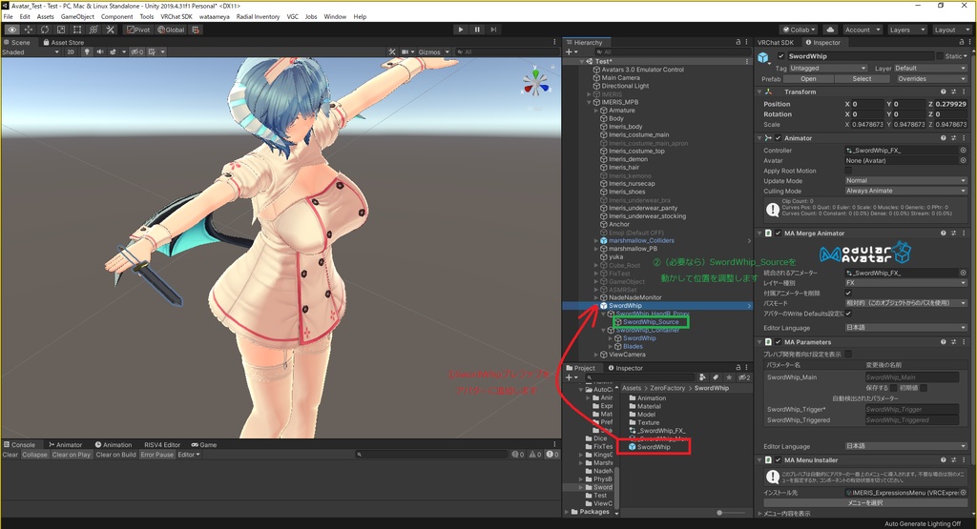
Task: Toggle MA Parameters component enabled
Action: point(778,341)
